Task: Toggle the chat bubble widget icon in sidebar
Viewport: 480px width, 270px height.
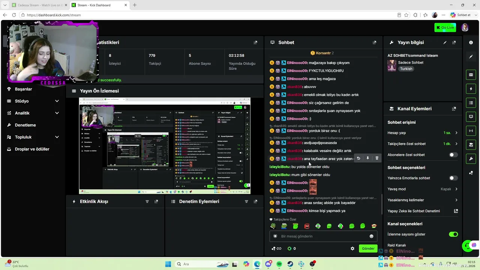Action: click(471, 117)
